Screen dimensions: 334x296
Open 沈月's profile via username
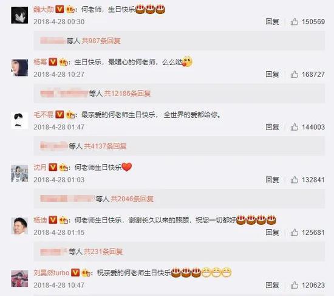pos(40,167)
